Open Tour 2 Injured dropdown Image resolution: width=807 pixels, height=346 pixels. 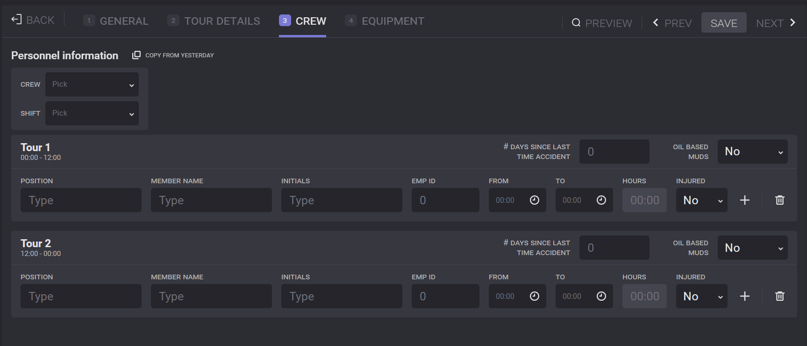(701, 296)
